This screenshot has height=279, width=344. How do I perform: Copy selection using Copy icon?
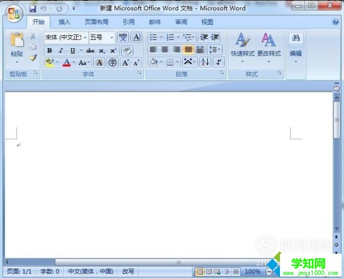pos(33,46)
